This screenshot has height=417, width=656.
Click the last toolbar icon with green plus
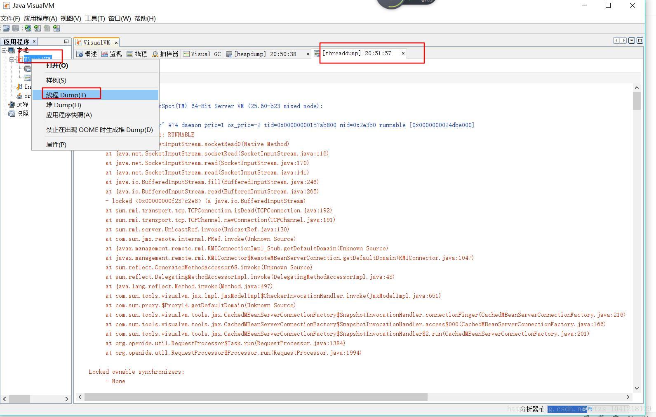coord(56,28)
